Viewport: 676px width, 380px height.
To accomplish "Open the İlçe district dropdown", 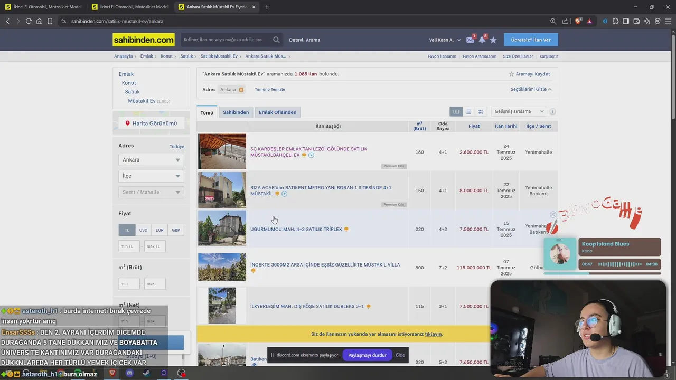I will (x=151, y=176).
